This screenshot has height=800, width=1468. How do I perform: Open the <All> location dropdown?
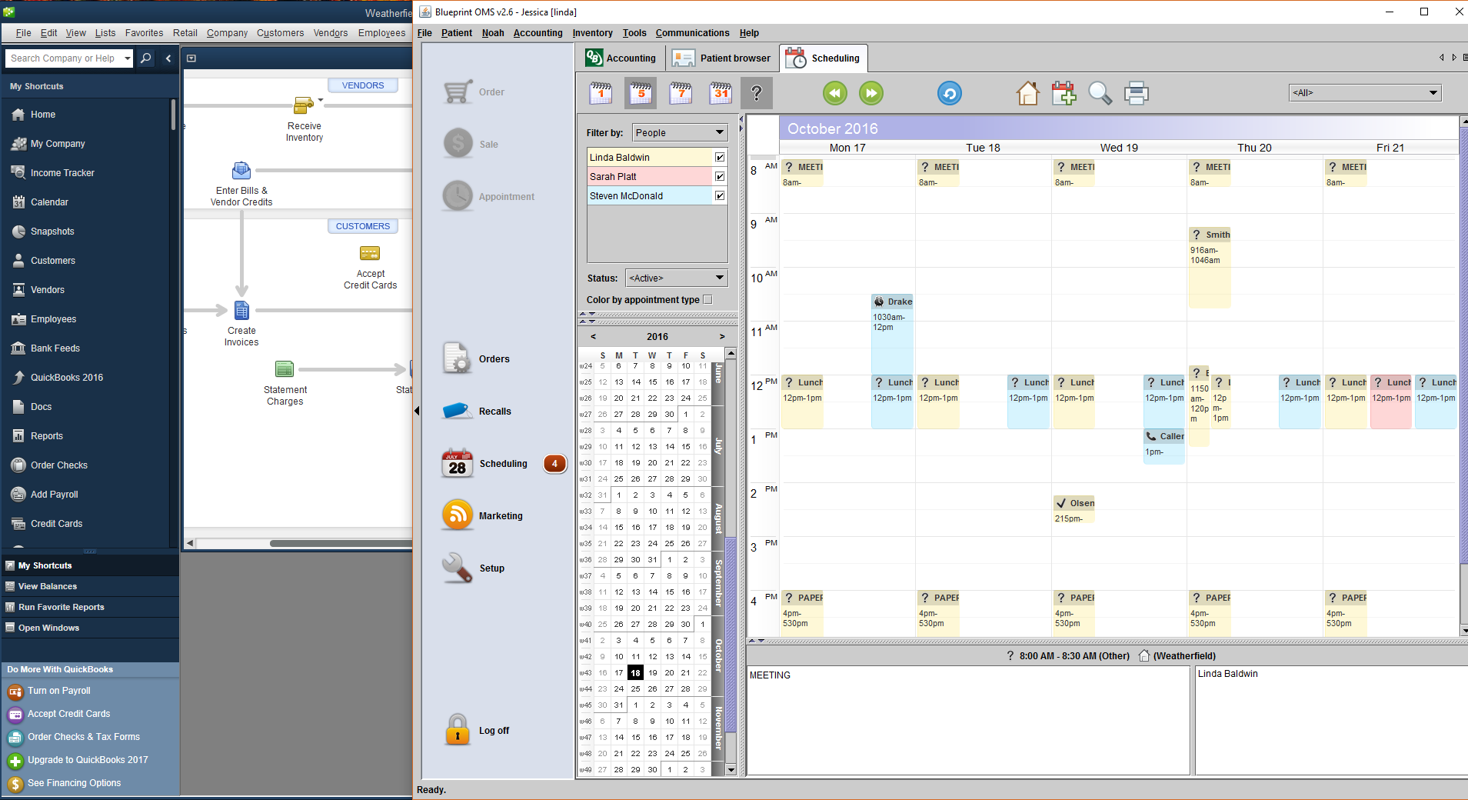tap(1364, 92)
